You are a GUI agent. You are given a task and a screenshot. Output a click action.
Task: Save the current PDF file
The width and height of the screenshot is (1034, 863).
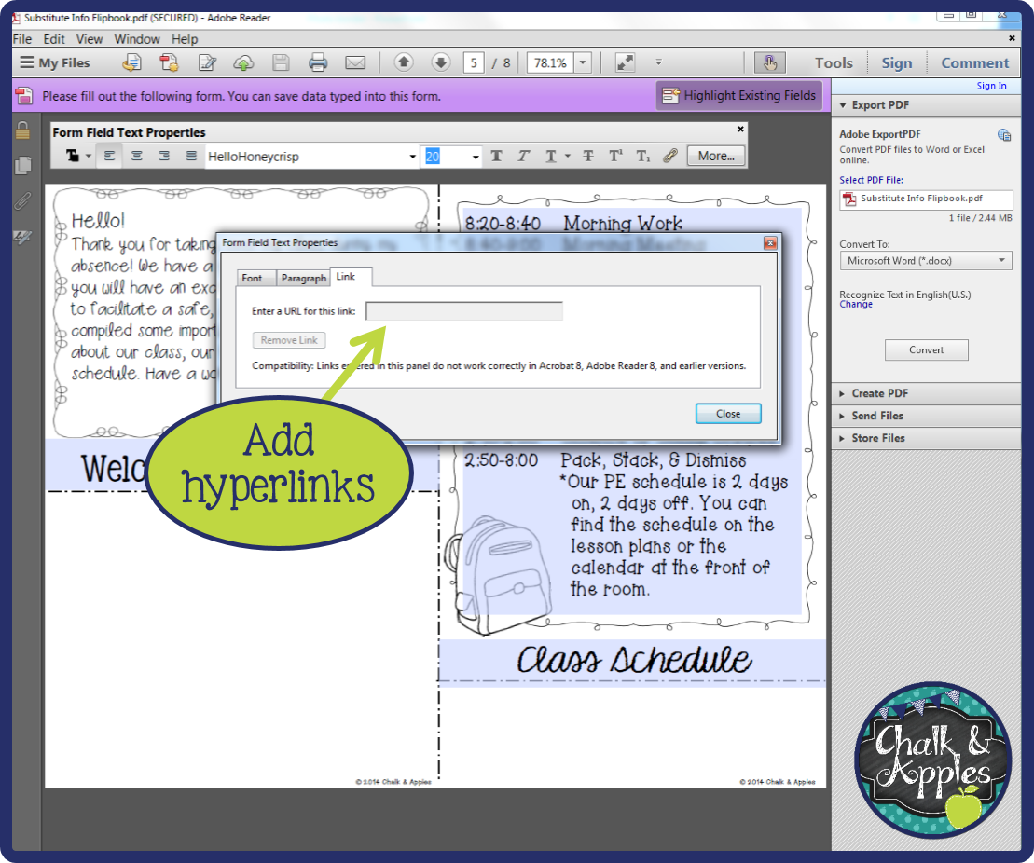pos(281,62)
